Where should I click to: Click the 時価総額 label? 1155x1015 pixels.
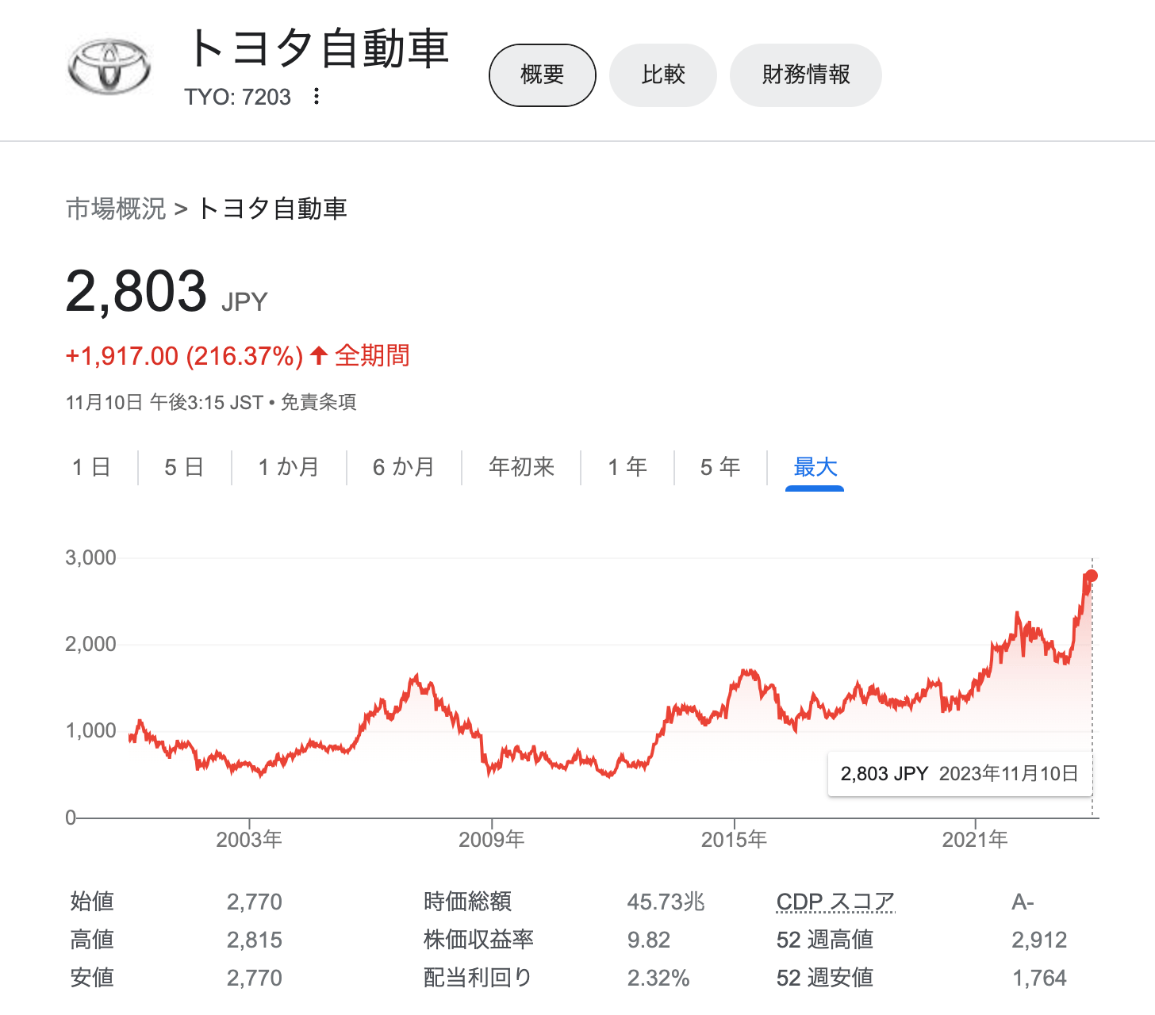pos(468,902)
